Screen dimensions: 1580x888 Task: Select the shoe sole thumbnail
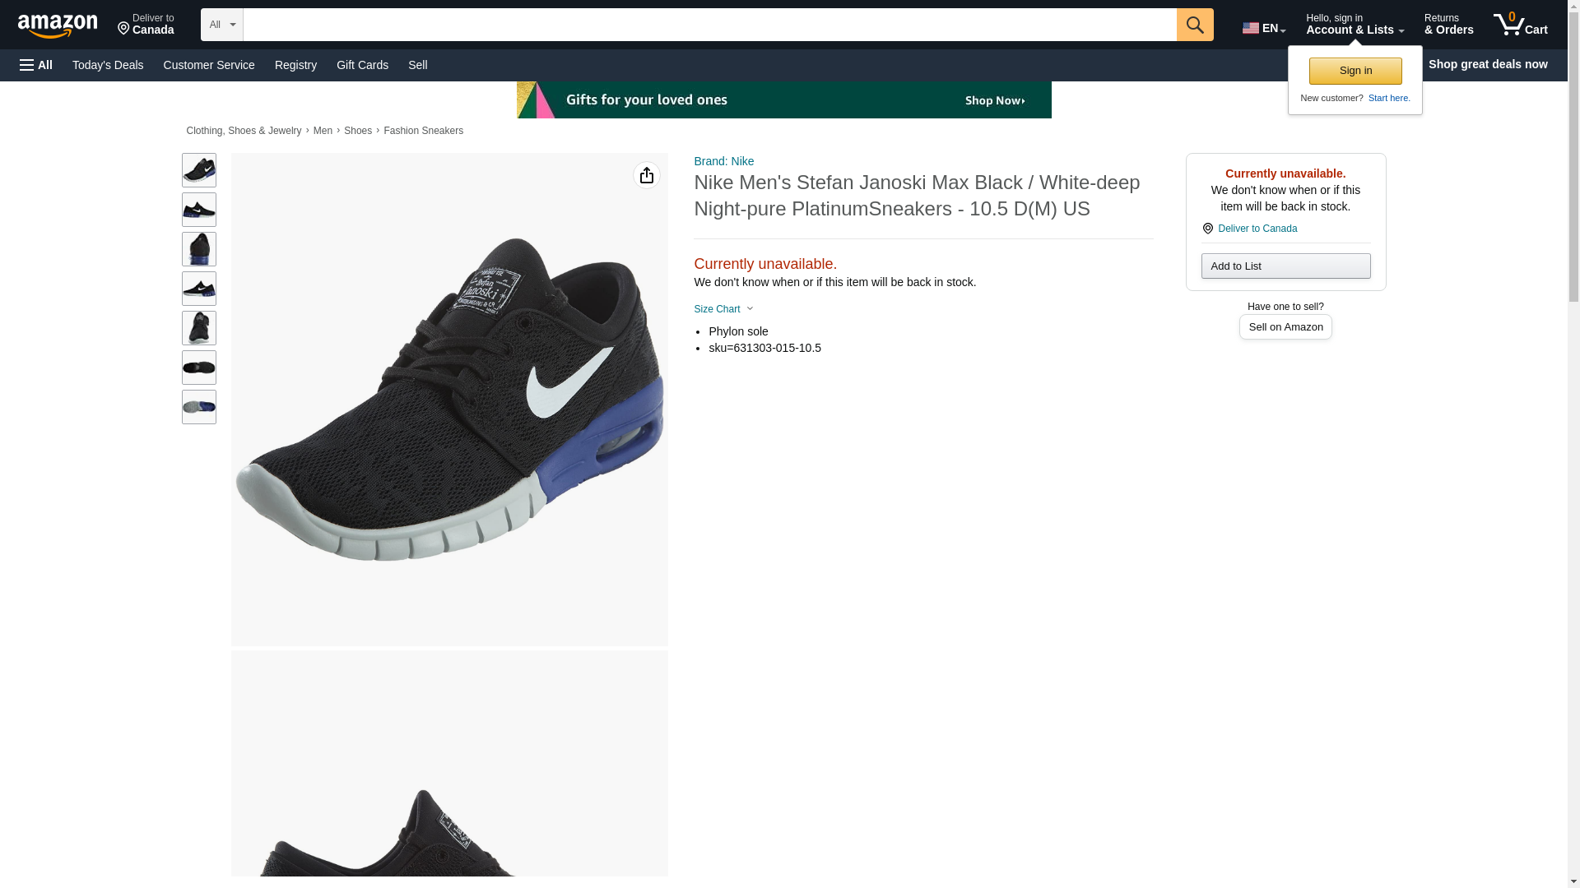tap(198, 368)
